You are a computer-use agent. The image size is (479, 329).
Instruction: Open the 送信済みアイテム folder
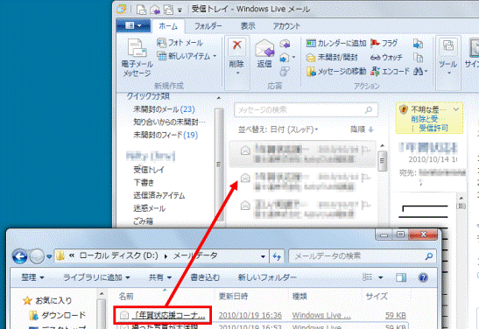(158, 195)
